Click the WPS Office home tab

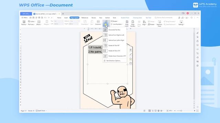(26, 14)
